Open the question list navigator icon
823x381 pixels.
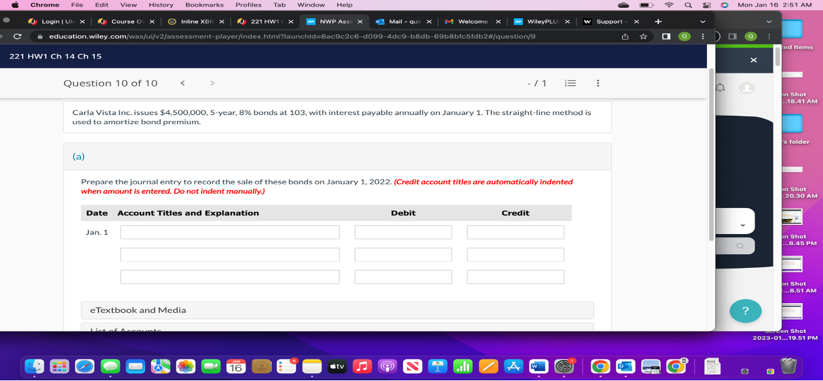click(570, 83)
